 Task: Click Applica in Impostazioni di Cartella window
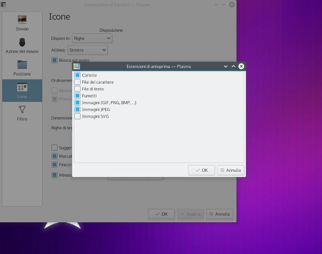(x=191, y=214)
